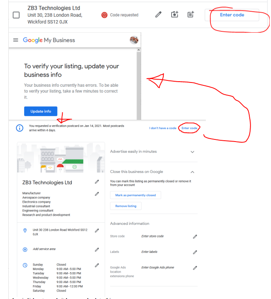Click the create post icon in listing row
271x299 pixels.
coord(191,15)
